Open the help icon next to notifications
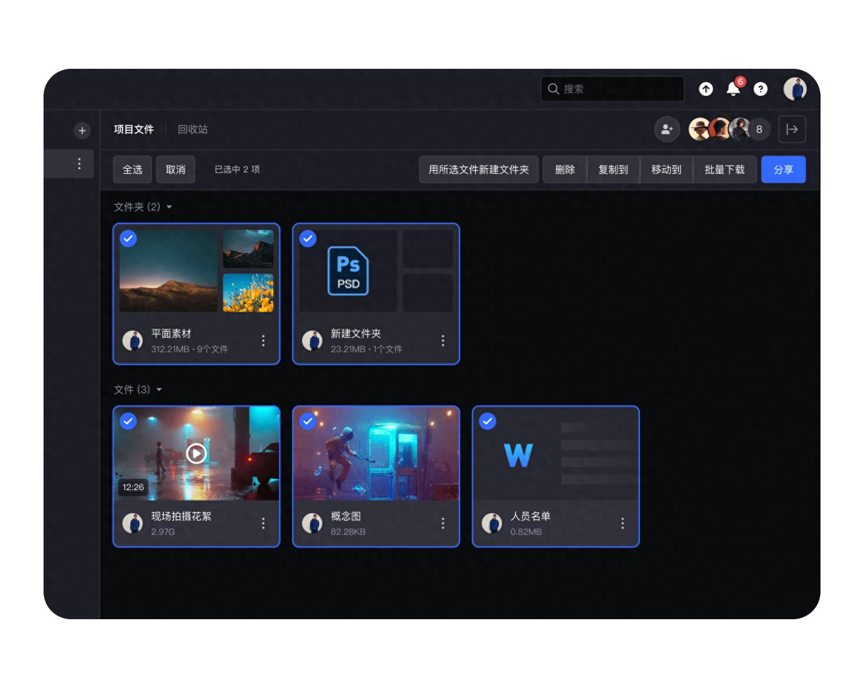This screenshot has height=688, width=848. pos(760,89)
